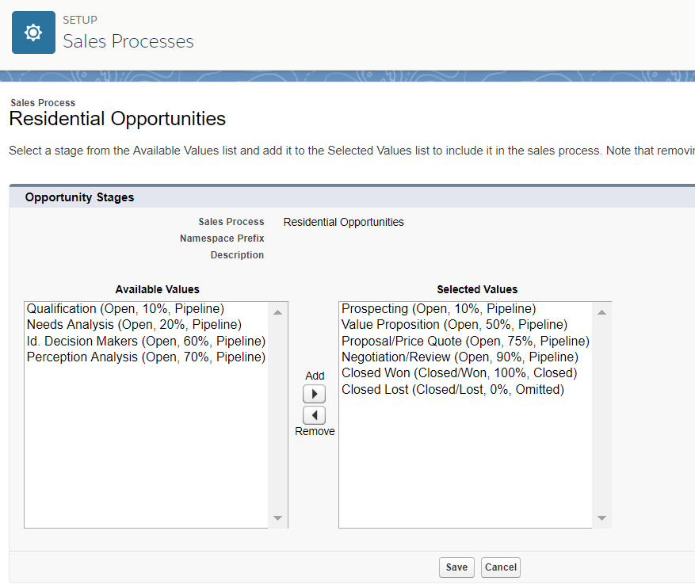
Task: Select Prospecting in Selected Values
Action: (x=438, y=309)
